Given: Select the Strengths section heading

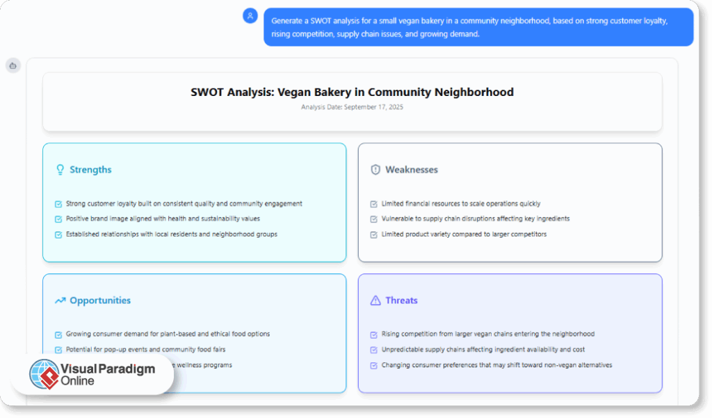Looking at the screenshot, I should pos(90,170).
